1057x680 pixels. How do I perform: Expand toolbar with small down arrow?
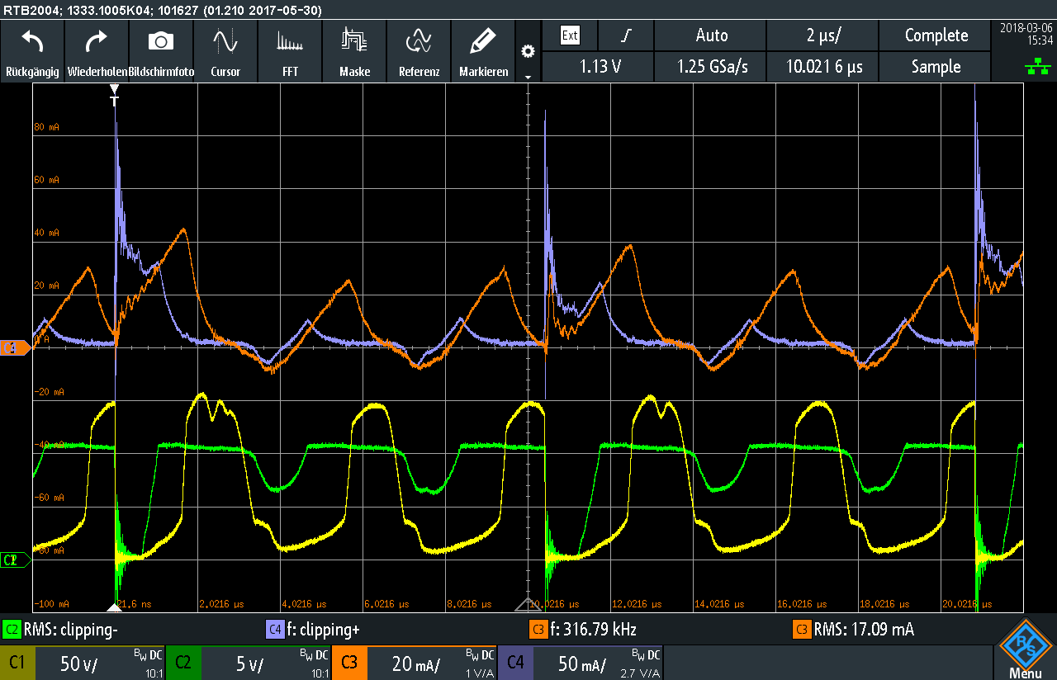(528, 76)
